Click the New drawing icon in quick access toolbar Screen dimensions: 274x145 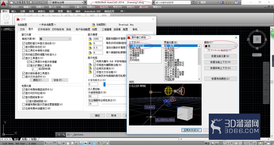point(12,2)
